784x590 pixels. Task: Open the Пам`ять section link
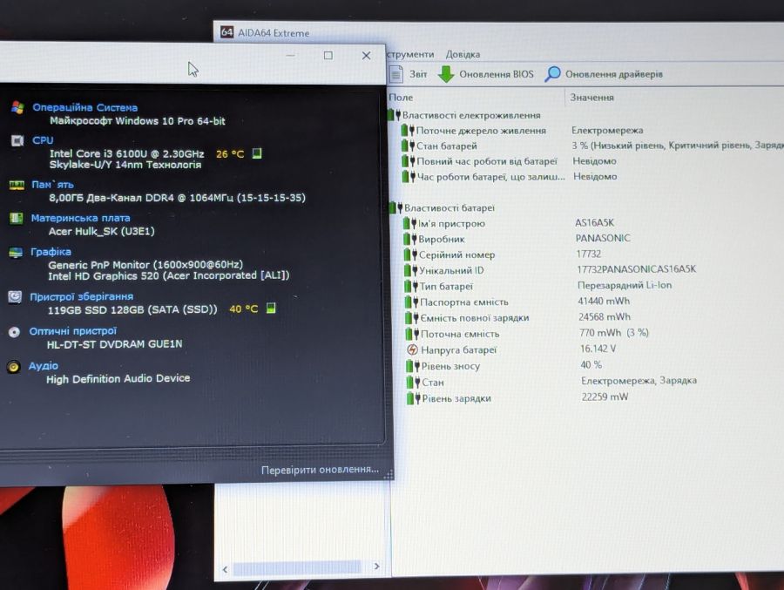point(52,185)
